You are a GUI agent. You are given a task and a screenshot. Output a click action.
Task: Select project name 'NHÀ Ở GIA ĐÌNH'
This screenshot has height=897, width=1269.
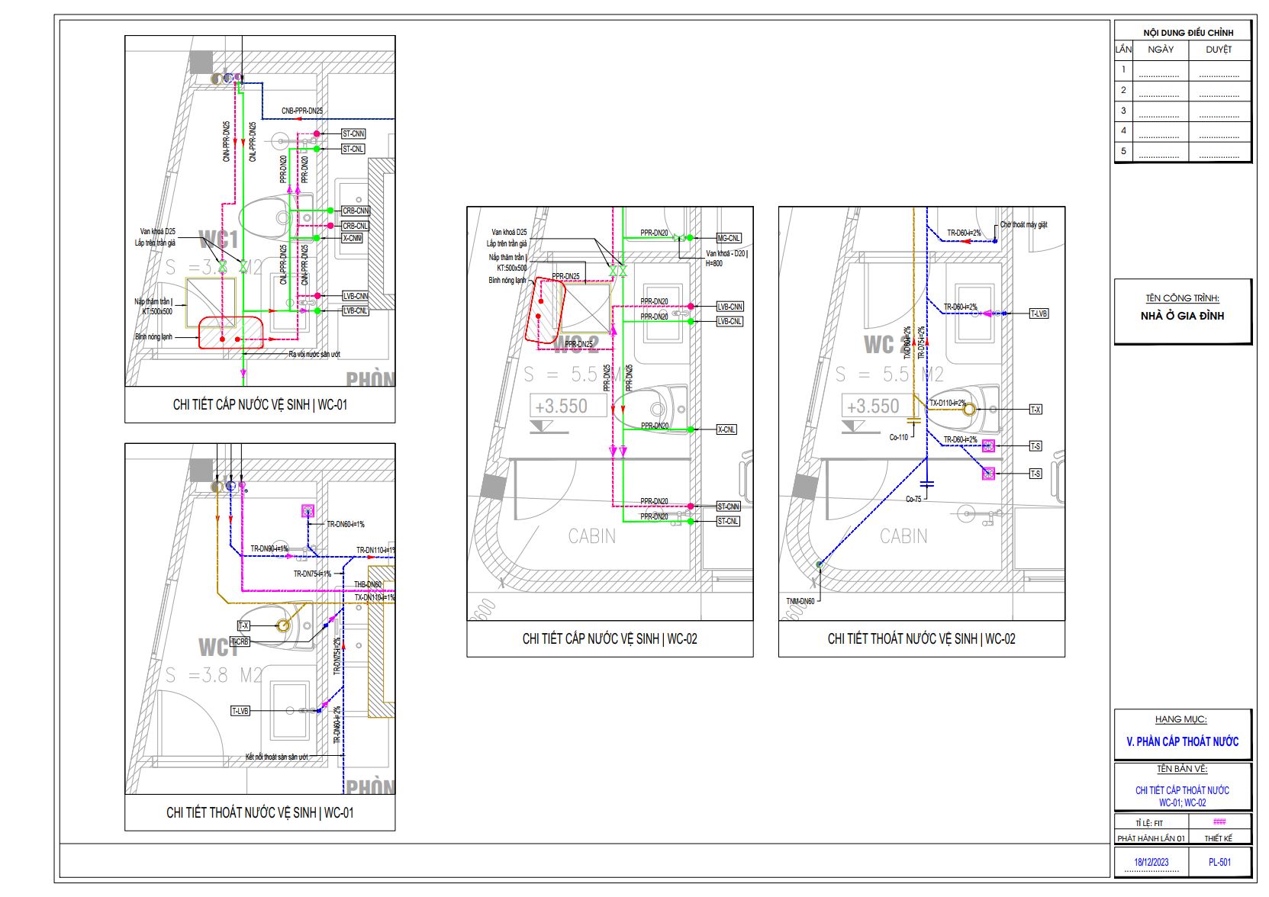[x=1182, y=316]
